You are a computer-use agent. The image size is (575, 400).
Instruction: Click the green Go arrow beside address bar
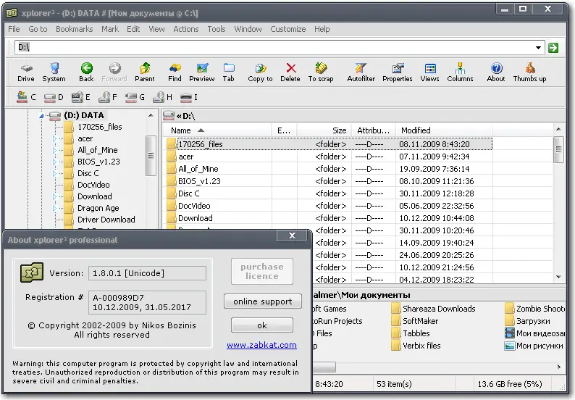[553, 47]
